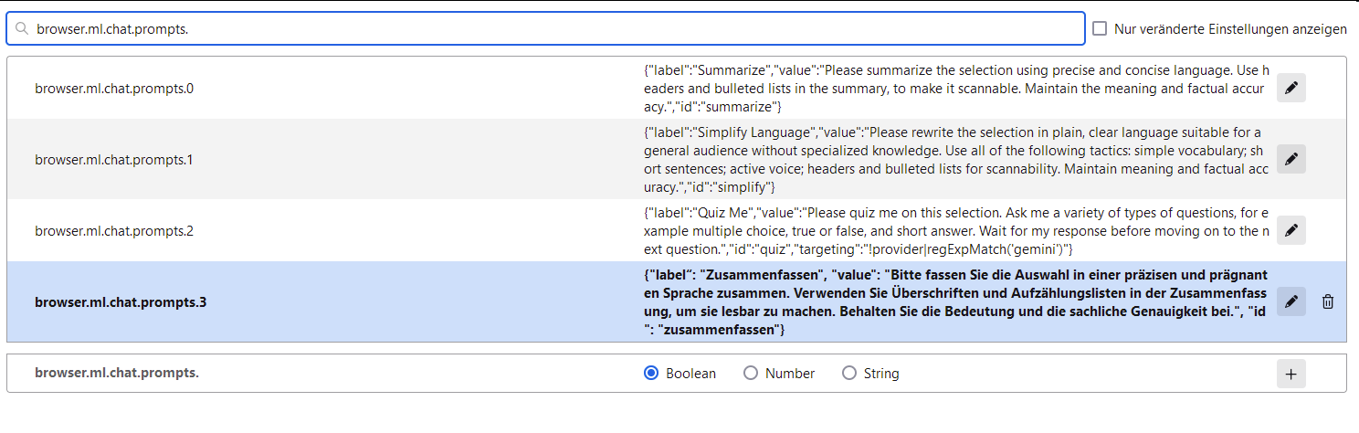Select String as preference type

click(849, 374)
